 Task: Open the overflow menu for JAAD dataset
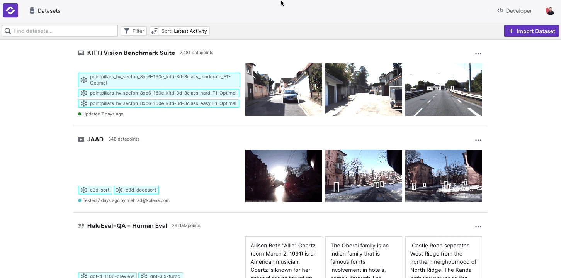click(x=478, y=140)
